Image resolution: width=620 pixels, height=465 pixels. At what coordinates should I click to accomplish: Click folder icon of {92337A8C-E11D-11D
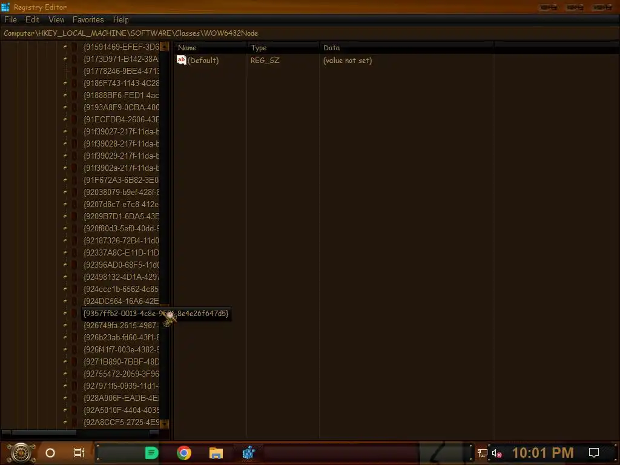coord(74,252)
